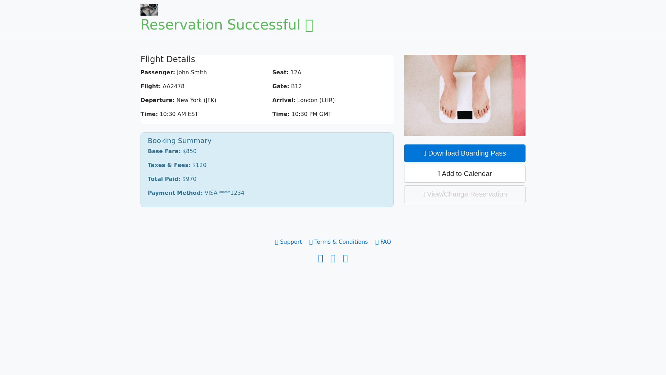
Task: Click the middle footer social icon
Action: point(333,259)
